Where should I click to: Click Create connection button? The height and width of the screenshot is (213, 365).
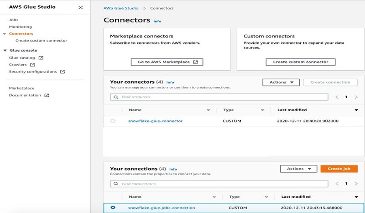330,82
